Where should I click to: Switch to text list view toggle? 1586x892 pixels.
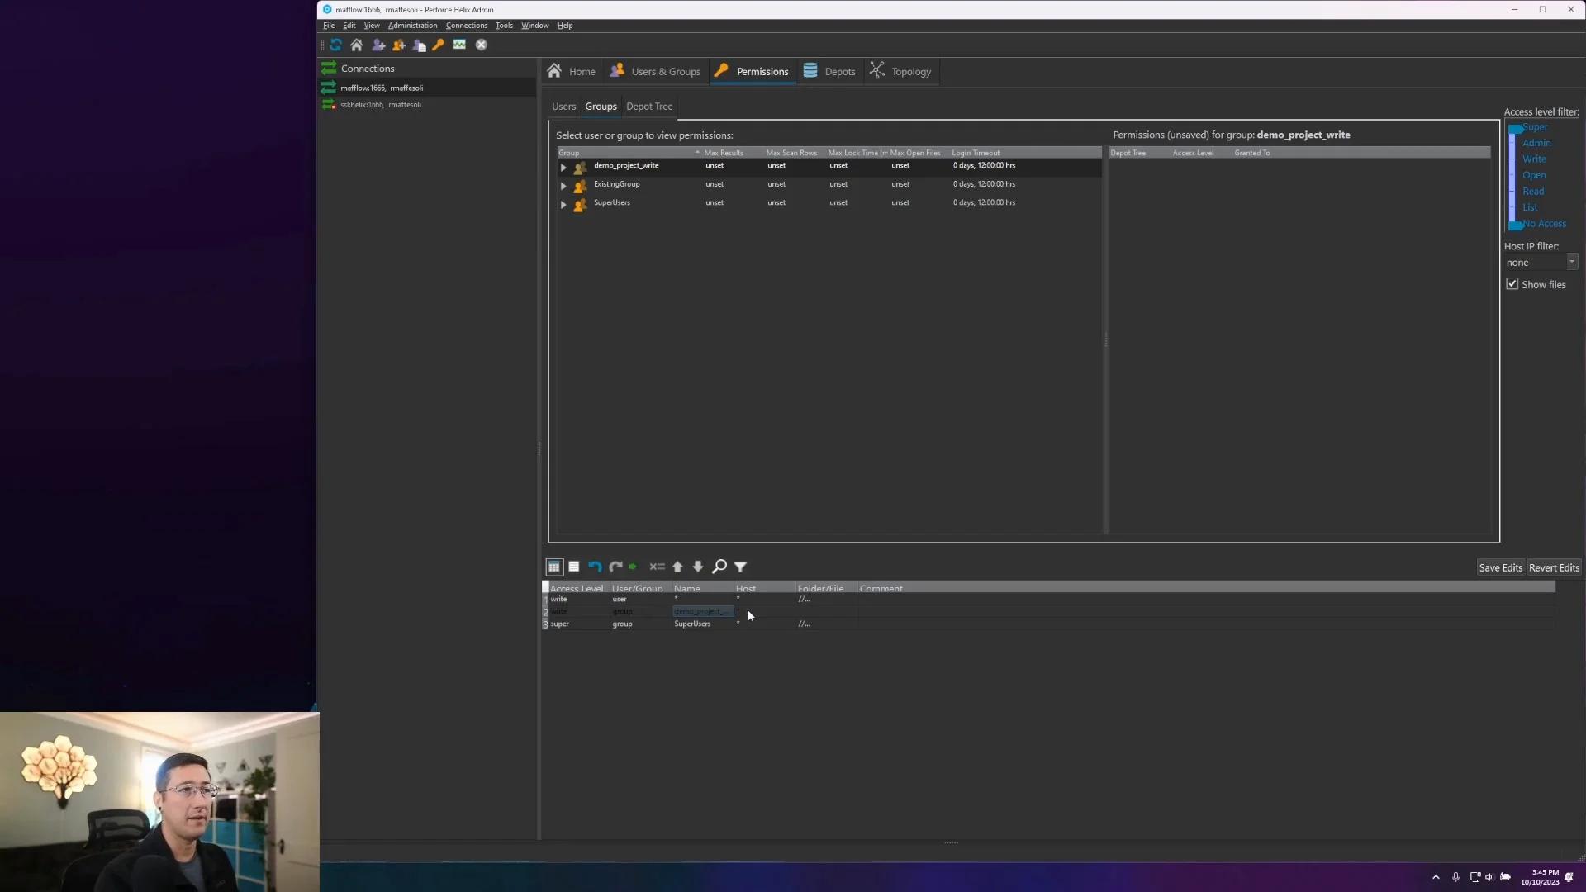tap(574, 567)
